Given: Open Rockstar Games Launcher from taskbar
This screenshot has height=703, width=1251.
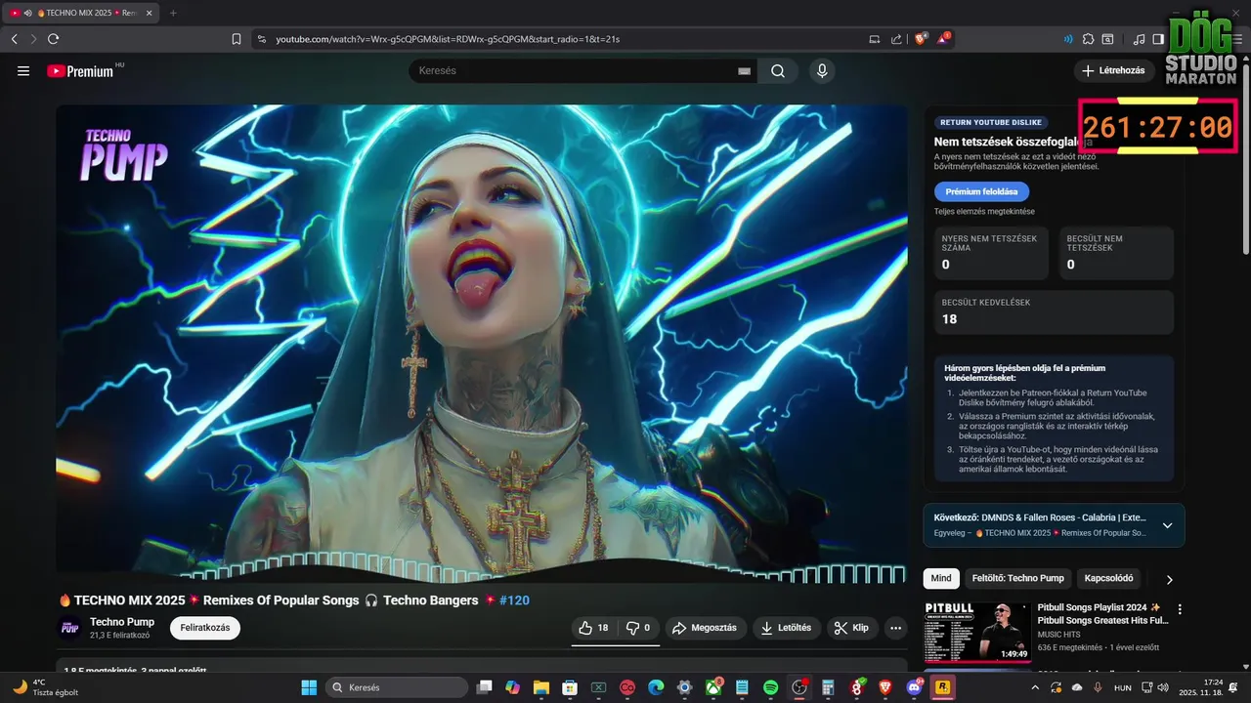Looking at the screenshot, I should [x=943, y=687].
